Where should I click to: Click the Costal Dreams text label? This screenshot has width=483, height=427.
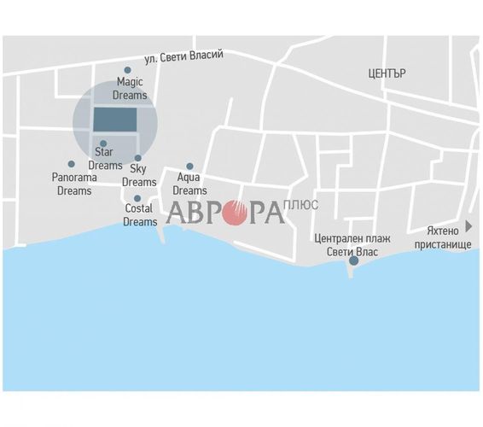point(140,215)
